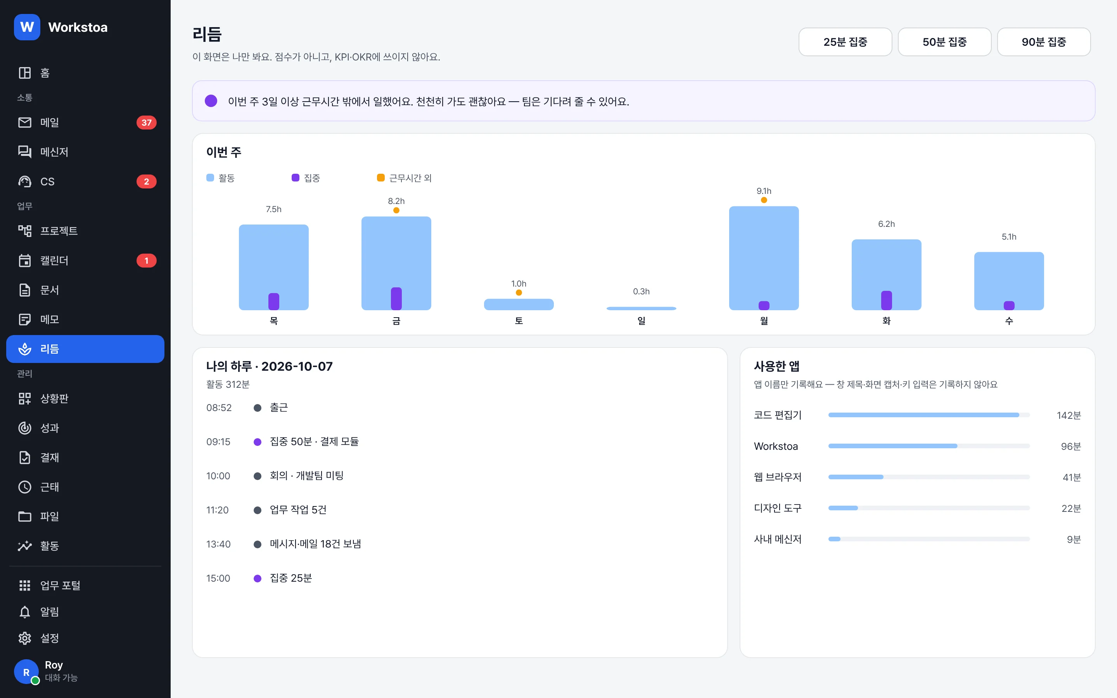Open the 문서 document icon
1117x698 pixels.
pos(24,290)
